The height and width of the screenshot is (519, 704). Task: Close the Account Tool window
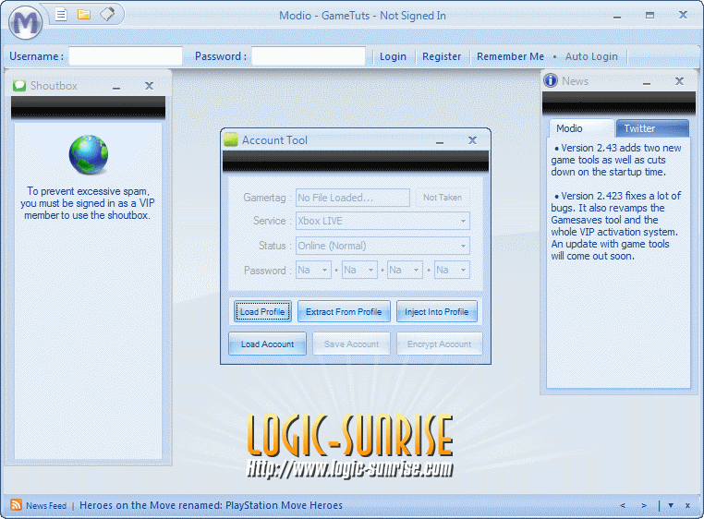472,140
